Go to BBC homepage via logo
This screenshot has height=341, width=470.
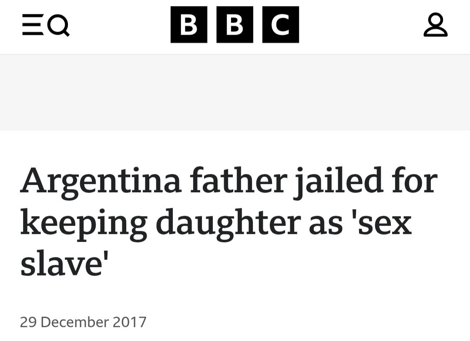click(235, 24)
